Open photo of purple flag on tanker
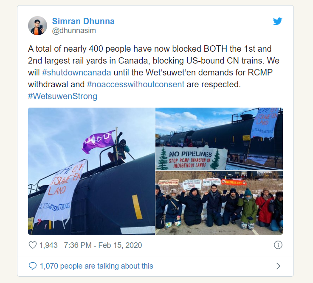Image resolution: width=313 pixels, height=283 pixels. [x=91, y=171]
